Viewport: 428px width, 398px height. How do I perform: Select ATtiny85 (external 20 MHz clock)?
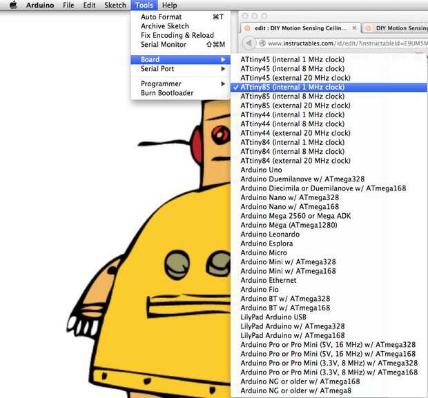click(x=329, y=106)
